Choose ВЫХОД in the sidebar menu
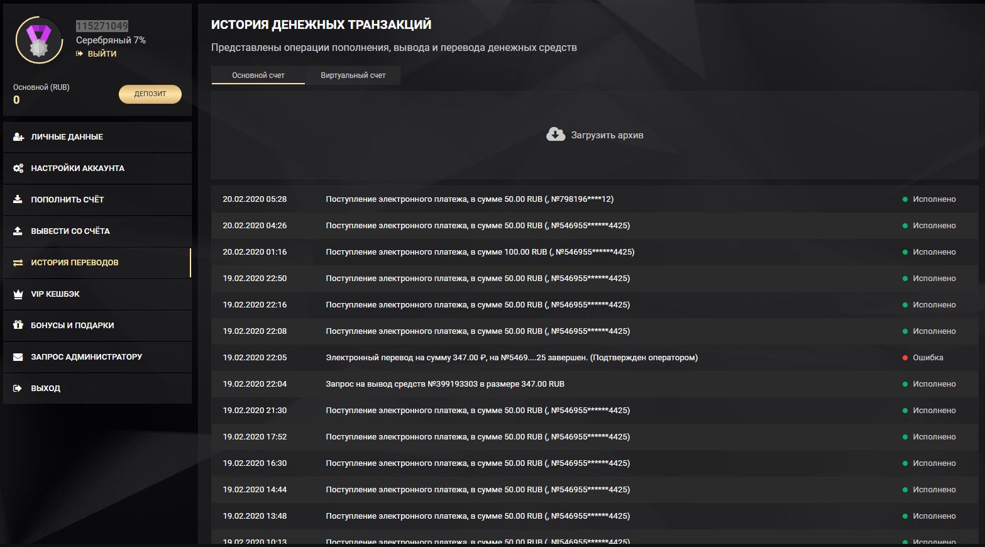The image size is (985, 547). tap(97, 389)
